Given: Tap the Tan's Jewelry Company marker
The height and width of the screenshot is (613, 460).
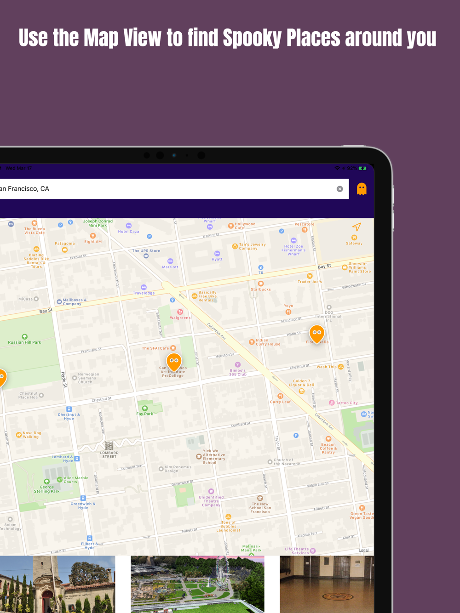Looking at the screenshot, I should [235, 246].
